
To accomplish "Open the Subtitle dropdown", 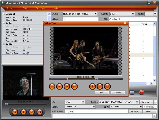I will (133, 14).
